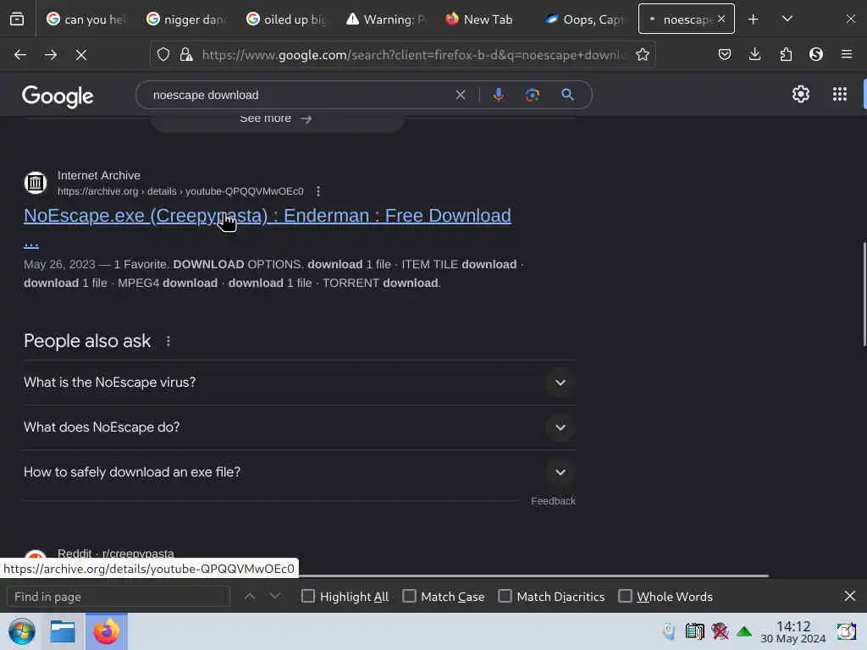Switch to the 'can you hel' tab
The width and height of the screenshot is (867, 650).
[x=86, y=19]
